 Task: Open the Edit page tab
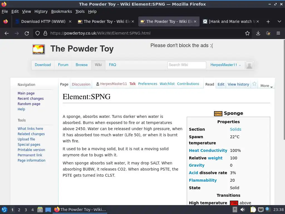[x=221, y=84]
